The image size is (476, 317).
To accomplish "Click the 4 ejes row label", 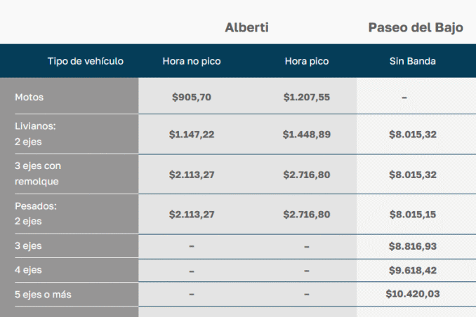I will (x=29, y=270).
